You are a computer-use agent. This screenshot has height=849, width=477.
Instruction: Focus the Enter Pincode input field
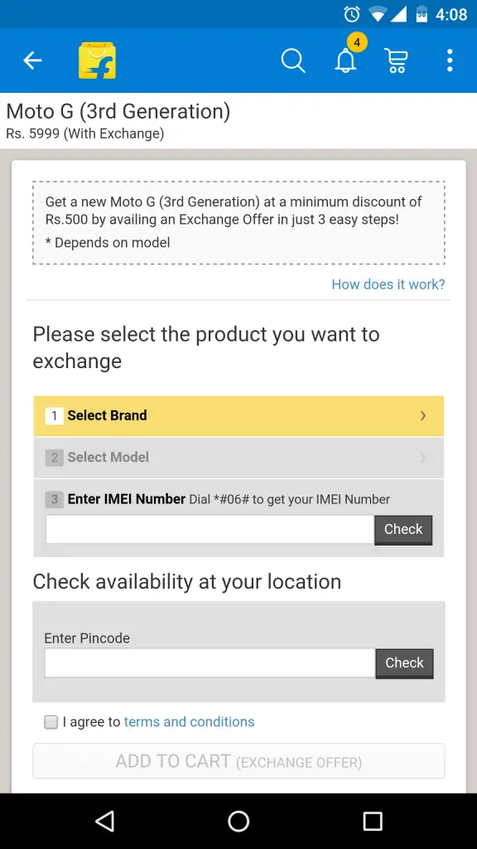click(x=210, y=663)
